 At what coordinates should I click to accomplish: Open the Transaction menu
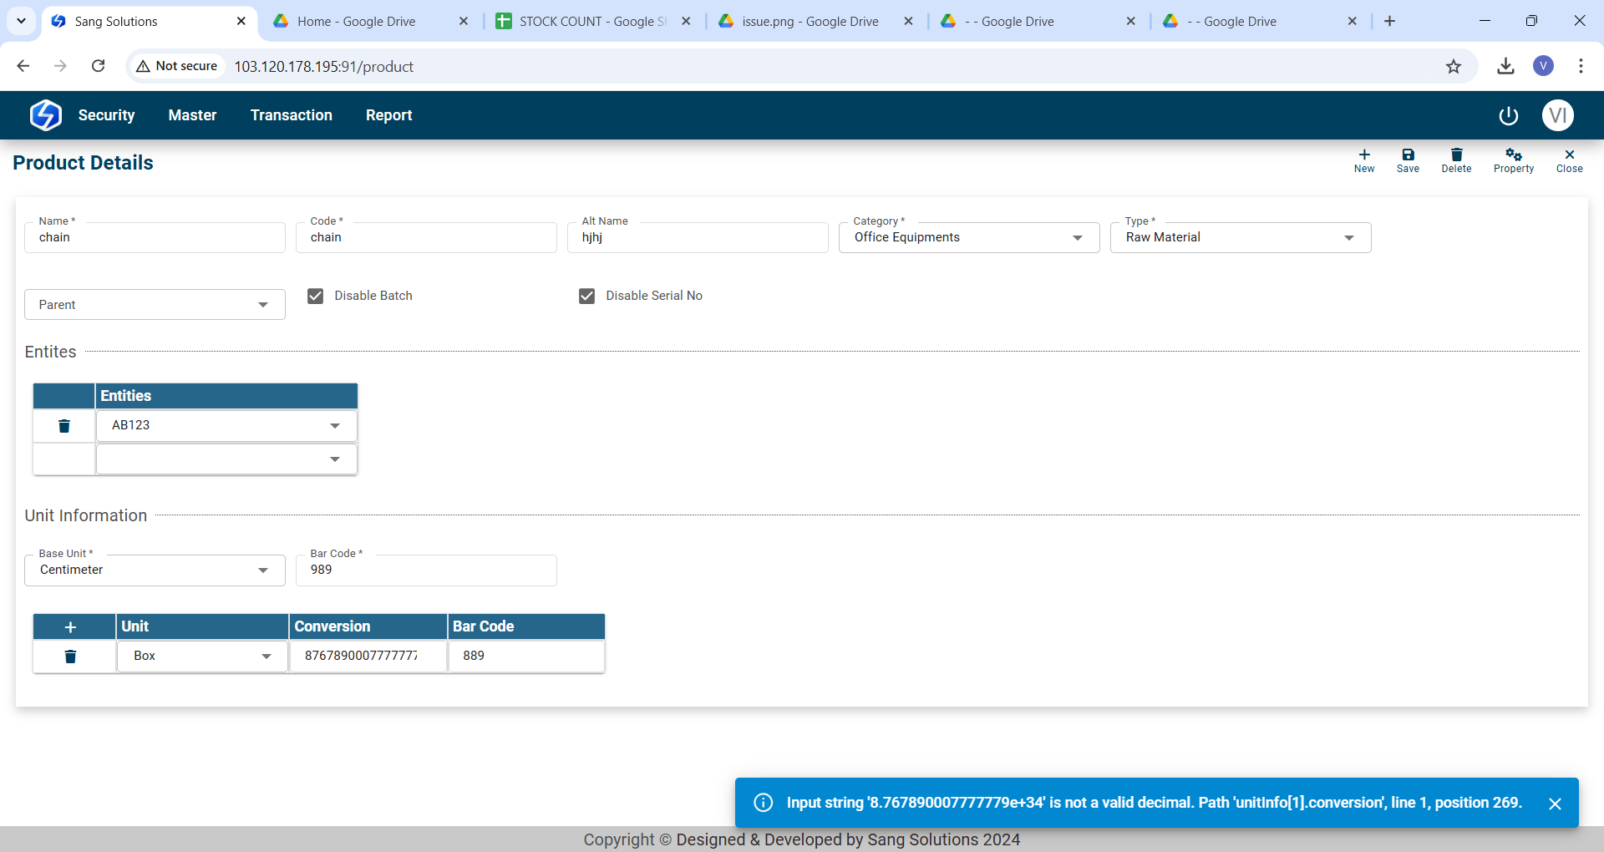(291, 115)
